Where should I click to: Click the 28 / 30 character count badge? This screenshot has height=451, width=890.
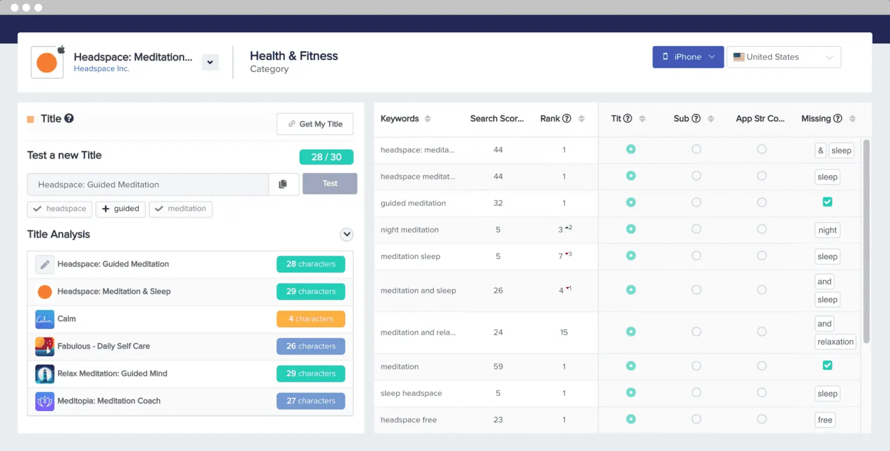(x=326, y=157)
